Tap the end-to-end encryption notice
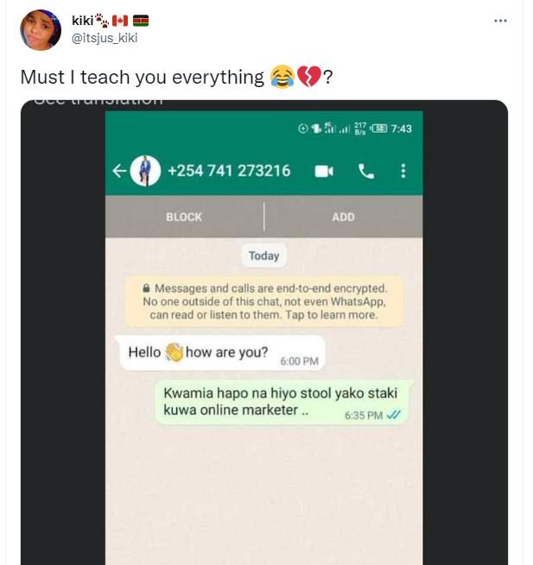Viewport: 533px width, 565px height. (x=263, y=302)
